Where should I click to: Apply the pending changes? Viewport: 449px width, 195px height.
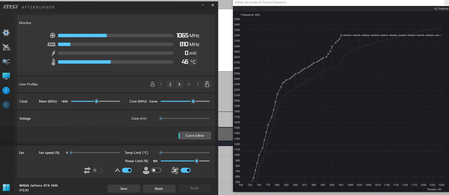click(x=195, y=188)
